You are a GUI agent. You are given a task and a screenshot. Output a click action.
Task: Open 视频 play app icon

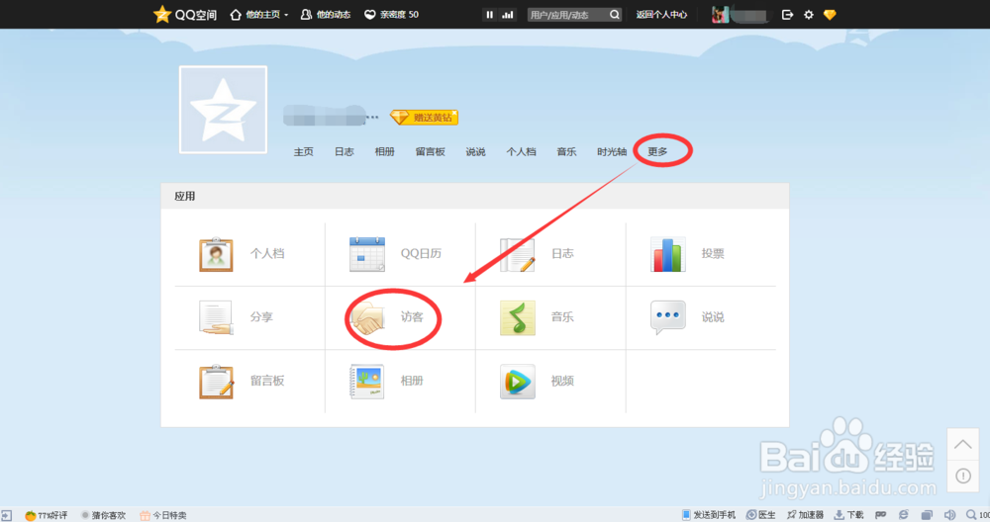pyautogui.click(x=518, y=382)
